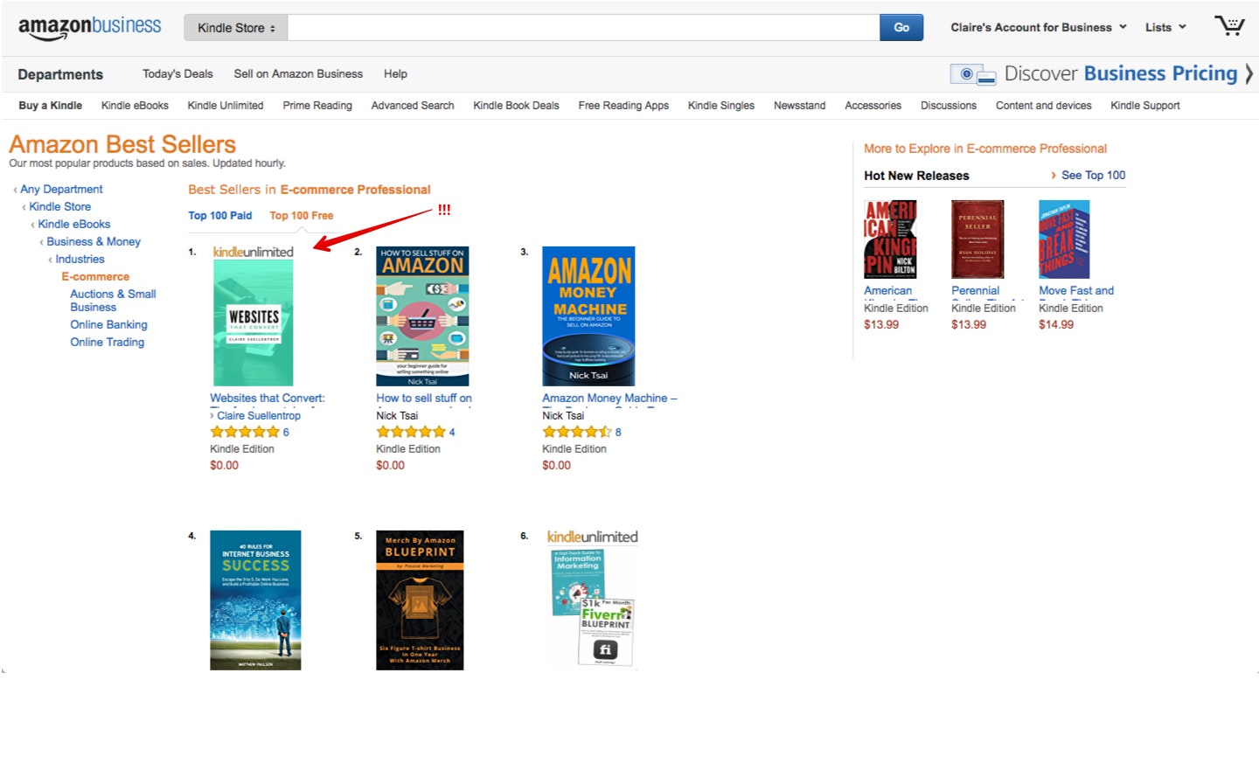Open Kindle Book Deals
The height and width of the screenshot is (763, 1259).
click(516, 106)
